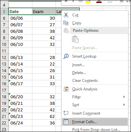
Task: Expand the Sort submenu arrow
Action: 124,104
